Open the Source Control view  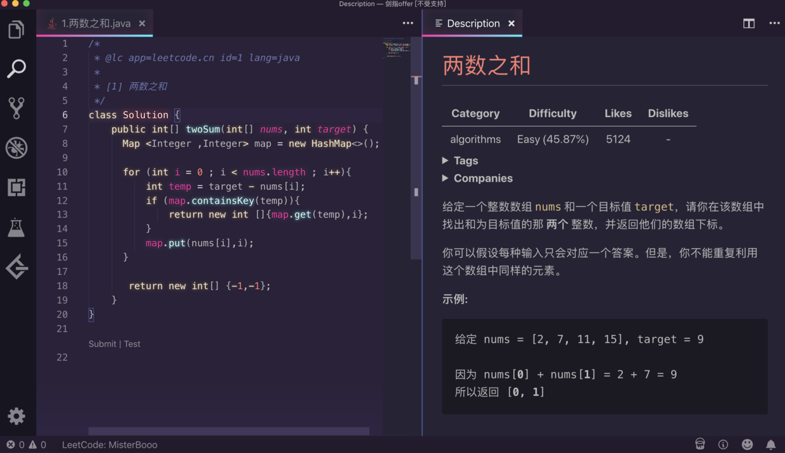coord(16,108)
